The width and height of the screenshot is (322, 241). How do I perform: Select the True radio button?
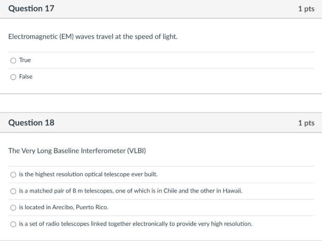coord(13,60)
